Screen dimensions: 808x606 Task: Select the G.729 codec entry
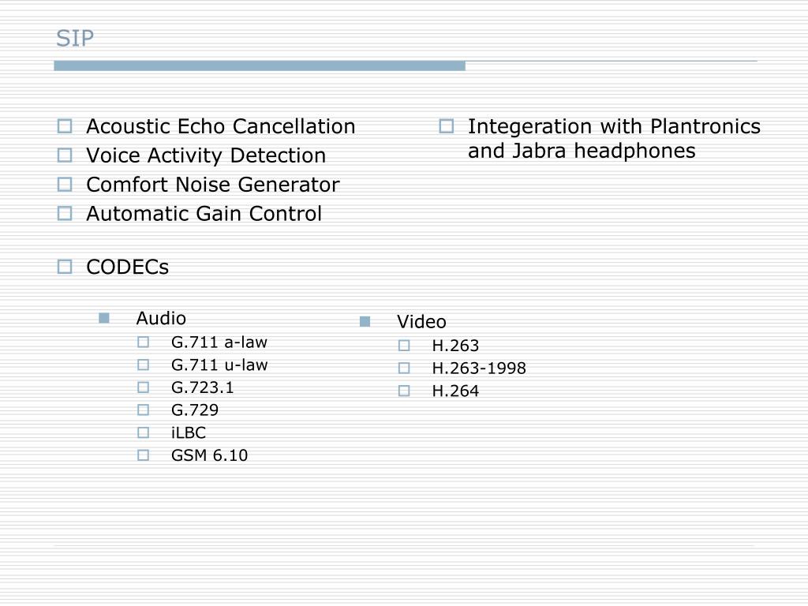195,410
